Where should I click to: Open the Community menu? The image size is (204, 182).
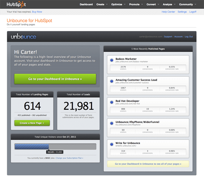[186, 4]
